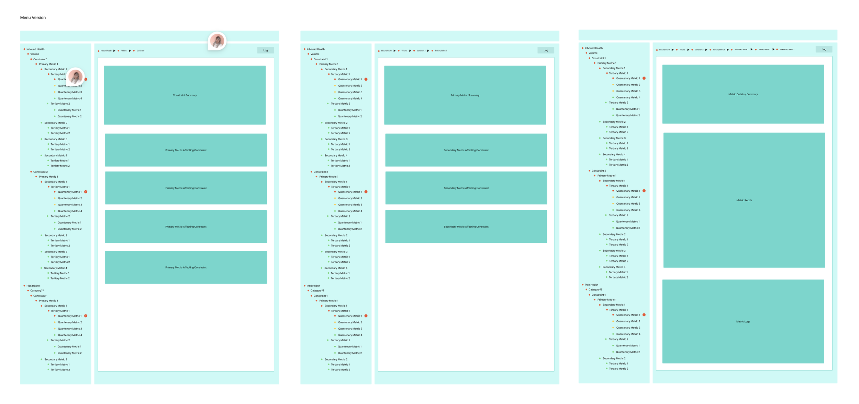Select Constraint 2 in the middle mockup tree
The image size is (859, 404).
(321, 172)
